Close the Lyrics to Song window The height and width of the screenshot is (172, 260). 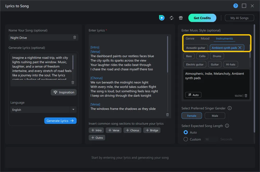pyautogui.click(x=252, y=6)
